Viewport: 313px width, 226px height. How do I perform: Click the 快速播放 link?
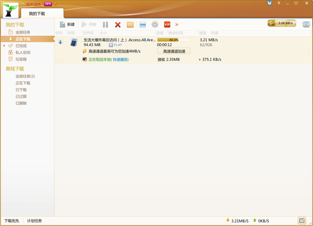[x=120, y=60]
